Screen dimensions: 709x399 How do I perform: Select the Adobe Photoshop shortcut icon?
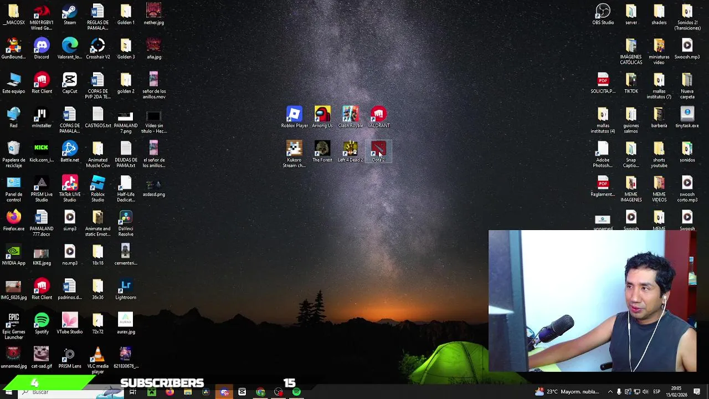[603, 155]
